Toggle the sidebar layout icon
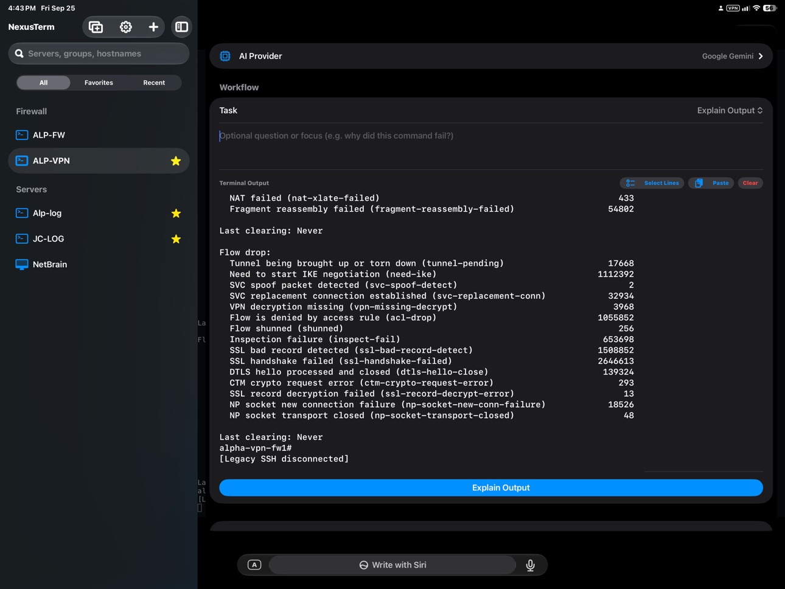The image size is (785, 589). point(181,27)
